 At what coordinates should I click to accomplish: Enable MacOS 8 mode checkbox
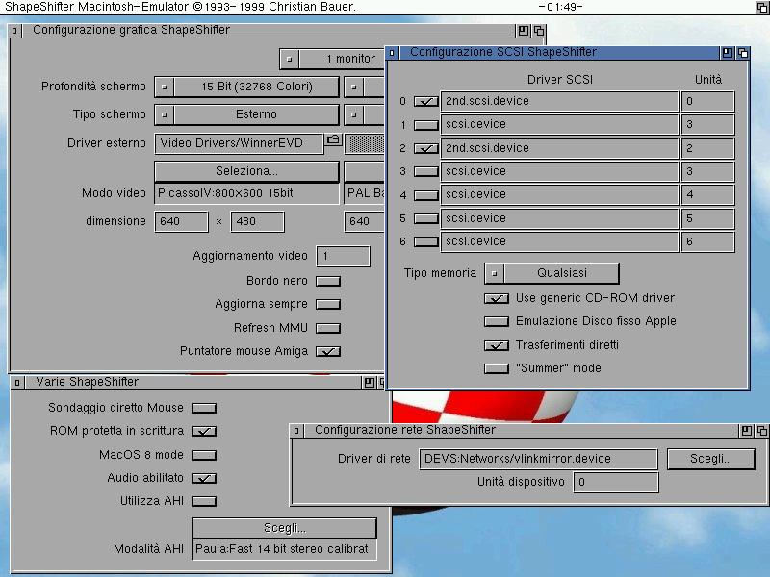[x=204, y=455]
